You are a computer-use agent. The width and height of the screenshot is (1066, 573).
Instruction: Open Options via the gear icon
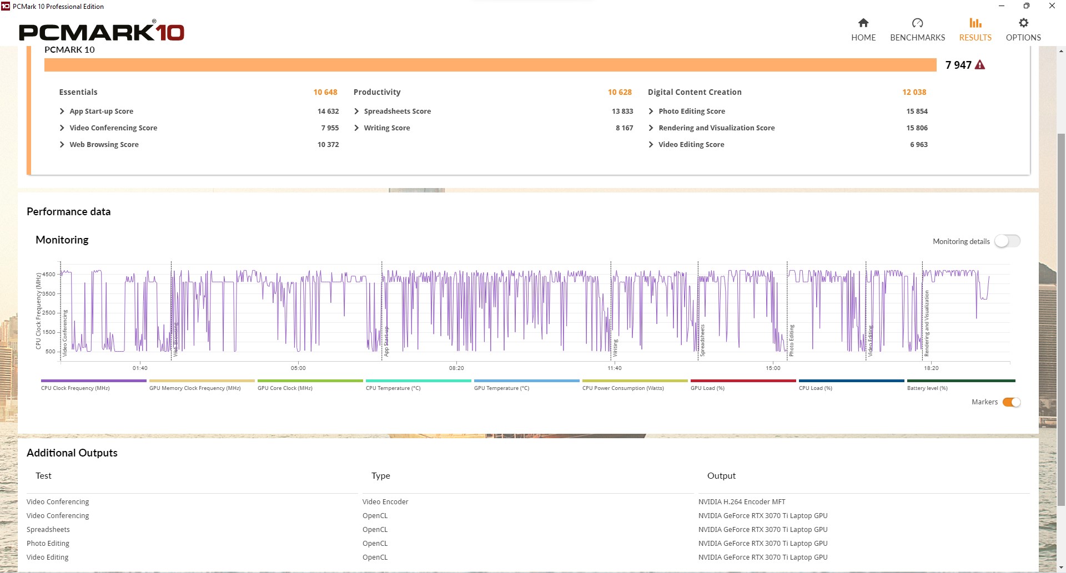[1023, 23]
